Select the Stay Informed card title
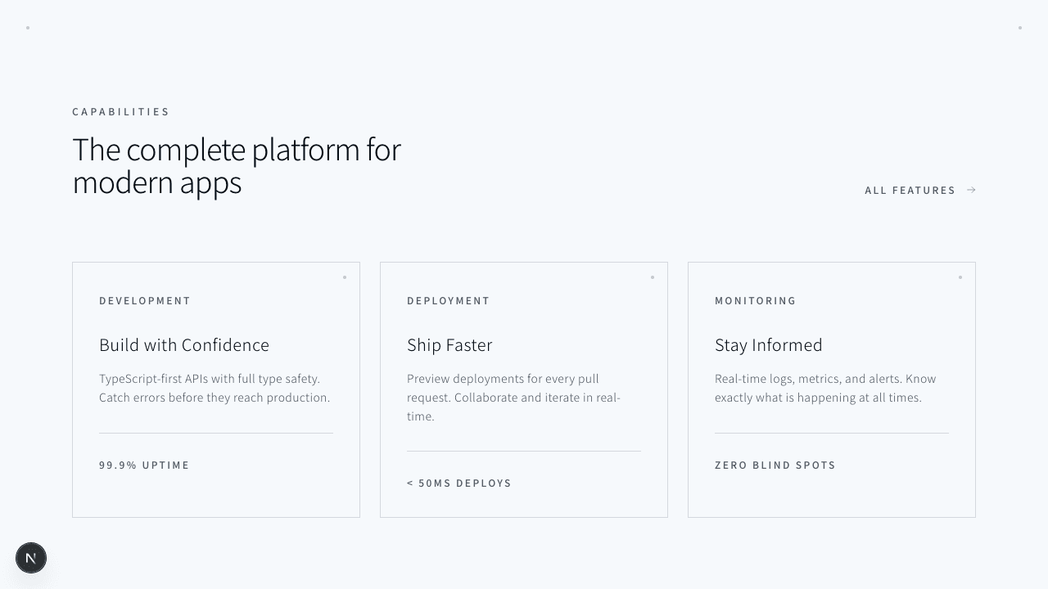The width and height of the screenshot is (1048, 589). click(x=768, y=345)
